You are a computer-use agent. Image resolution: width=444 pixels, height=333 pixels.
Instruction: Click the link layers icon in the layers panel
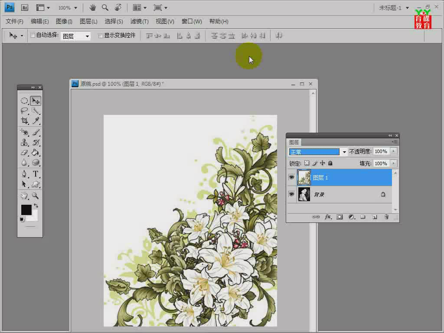316,217
